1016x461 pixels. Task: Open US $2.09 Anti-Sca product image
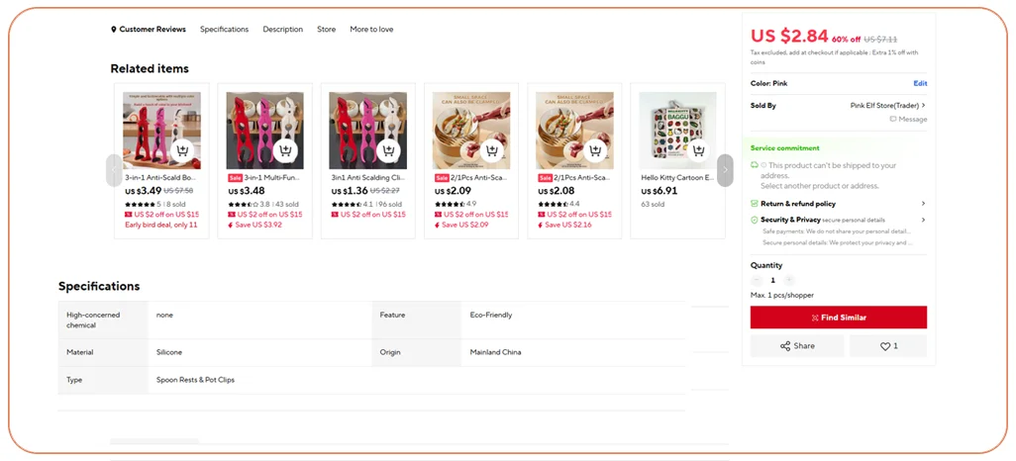point(471,131)
